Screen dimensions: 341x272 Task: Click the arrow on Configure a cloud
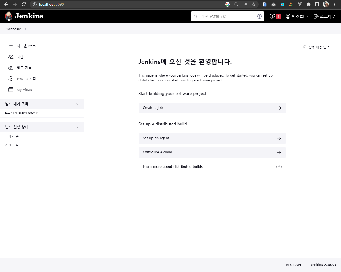[279, 153]
